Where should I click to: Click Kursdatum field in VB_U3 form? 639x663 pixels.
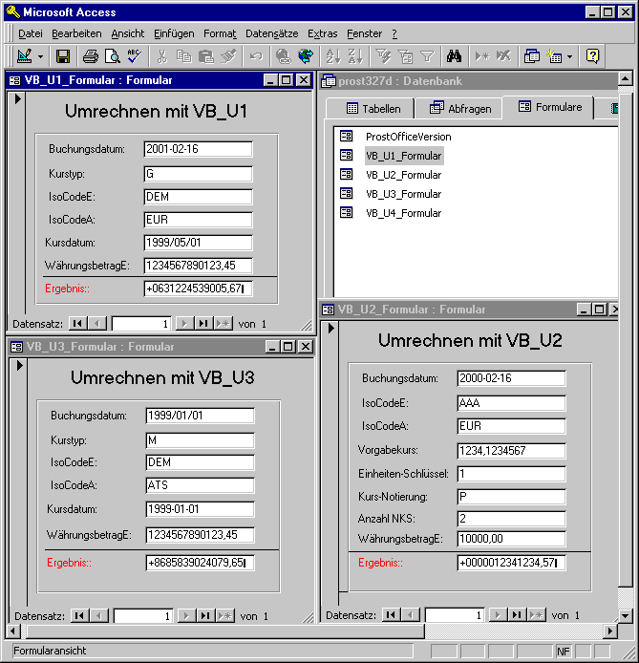[200, 509]
